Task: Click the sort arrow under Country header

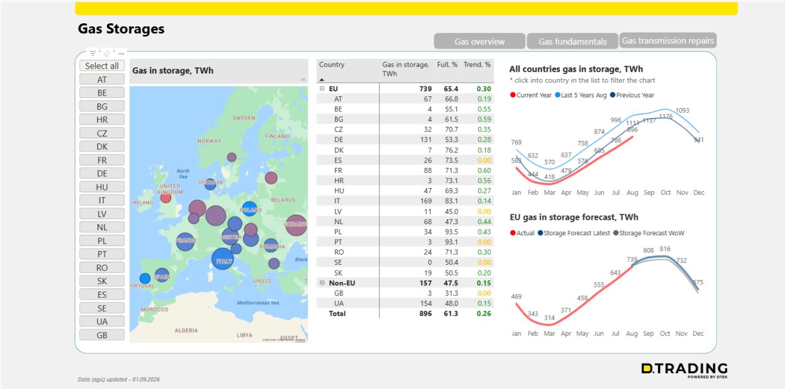Action: tap(321, 79)
